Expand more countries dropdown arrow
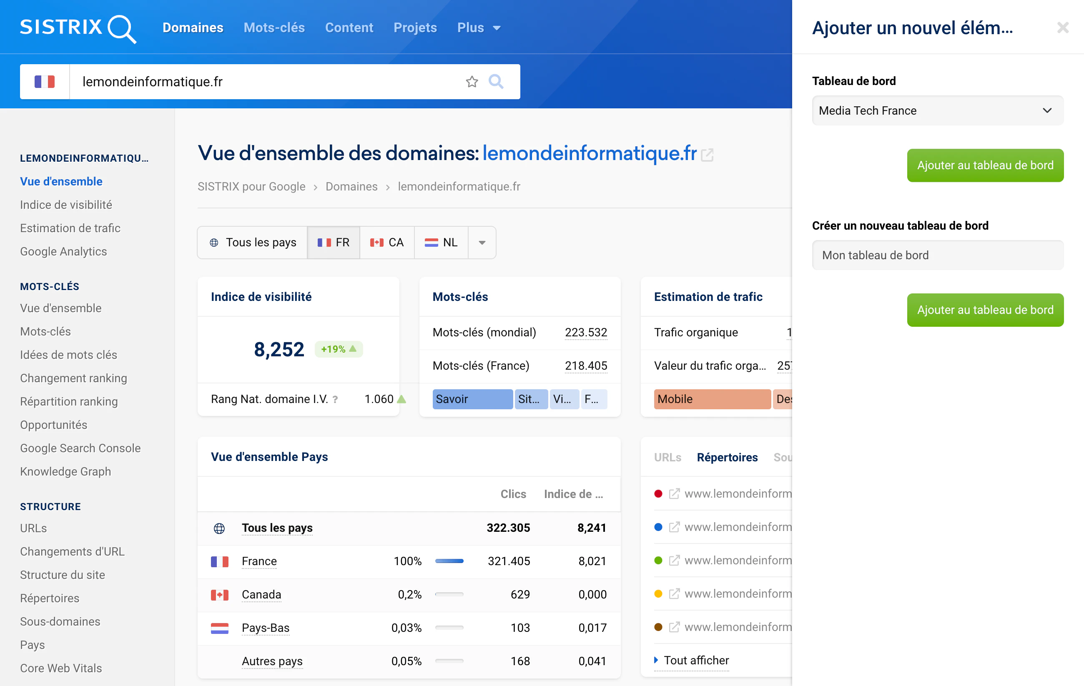The height and width of the screenshot is (686, 1084). pyautogui.click(x=482, y=243)
